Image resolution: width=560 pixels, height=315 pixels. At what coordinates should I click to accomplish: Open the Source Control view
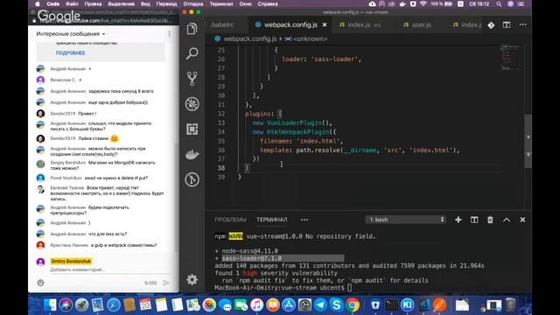tap(192, 79)
